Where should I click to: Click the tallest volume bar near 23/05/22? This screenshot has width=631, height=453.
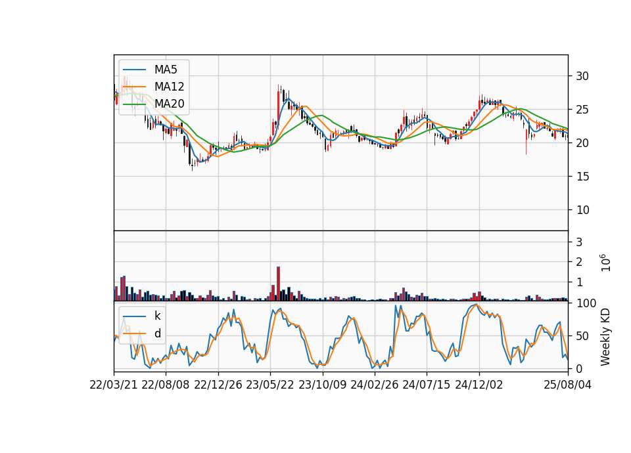coord(278,284)
